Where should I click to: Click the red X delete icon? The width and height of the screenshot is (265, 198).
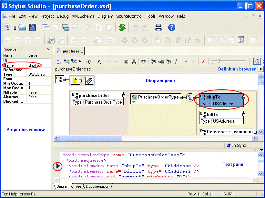[203, 61]
